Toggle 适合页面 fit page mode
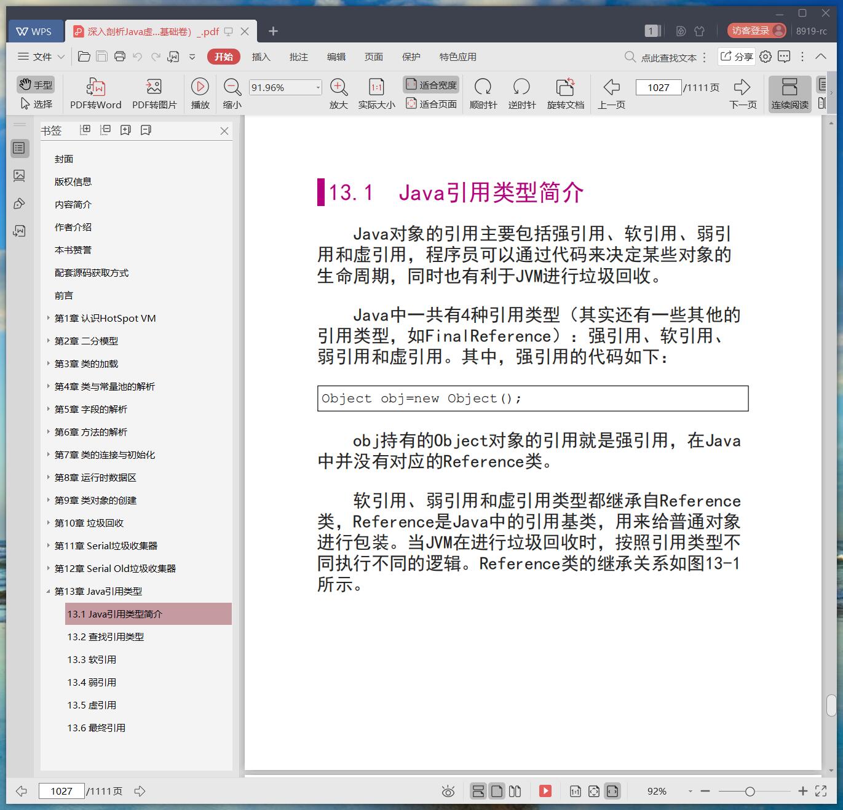 (432, 104)
